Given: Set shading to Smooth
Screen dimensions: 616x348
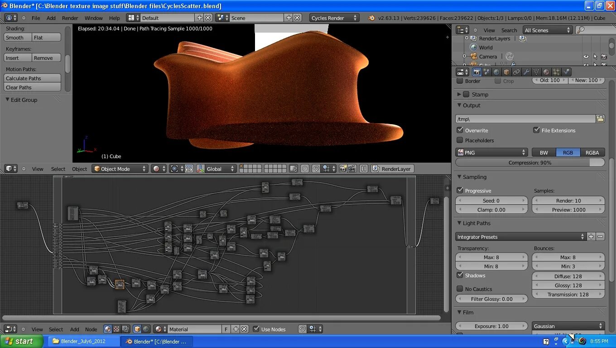Looking at the screenshot, I should click(x=18, y=38).
